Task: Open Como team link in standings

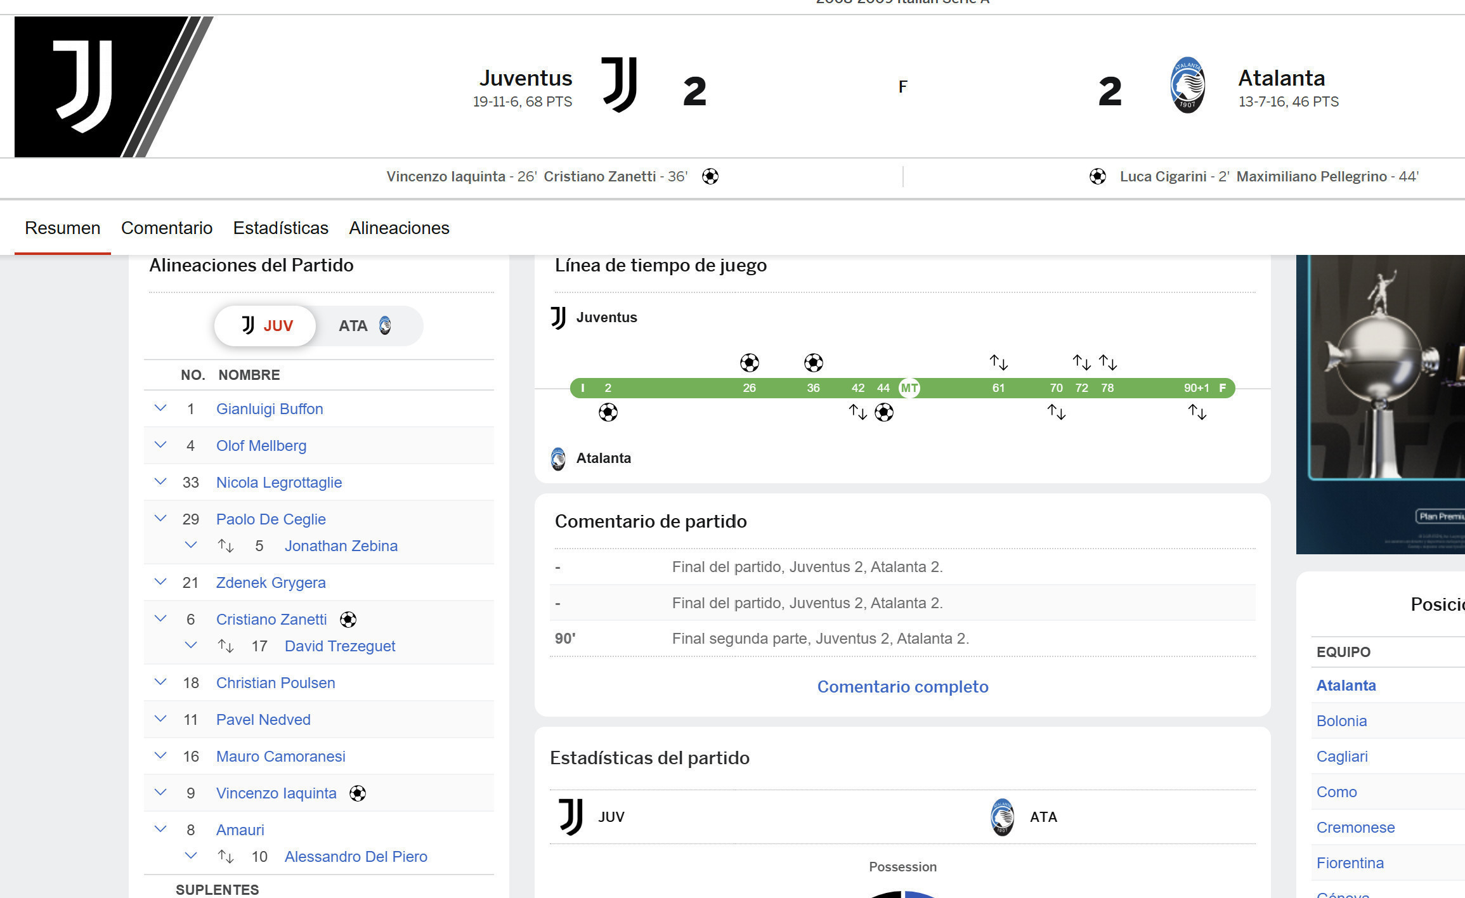Action: [x=1337, y=792]
